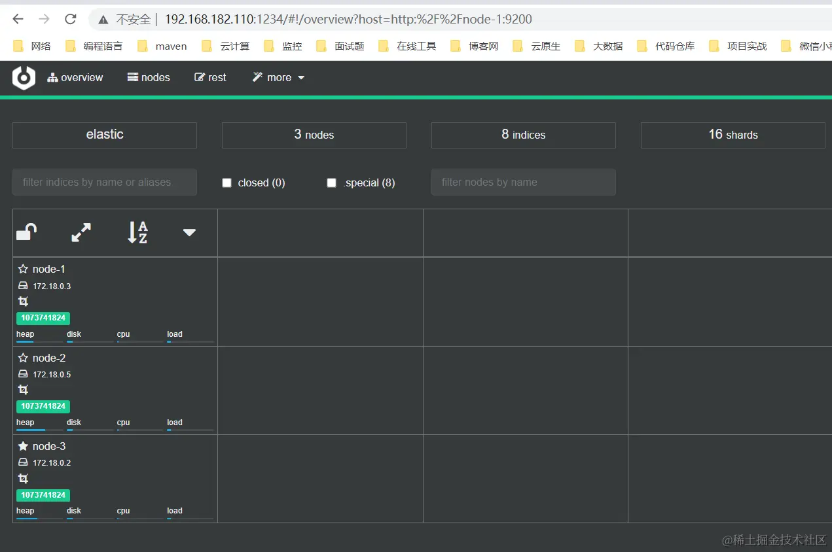Click the crop icon under node-3
The image size is (832, 552).
pos(23,479)
